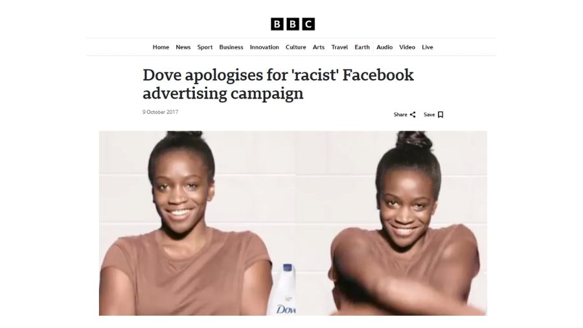This screenshot has width=583, height=328.
Task: Select Audio in the navigation bar
Action: click(x=384, y=47)
